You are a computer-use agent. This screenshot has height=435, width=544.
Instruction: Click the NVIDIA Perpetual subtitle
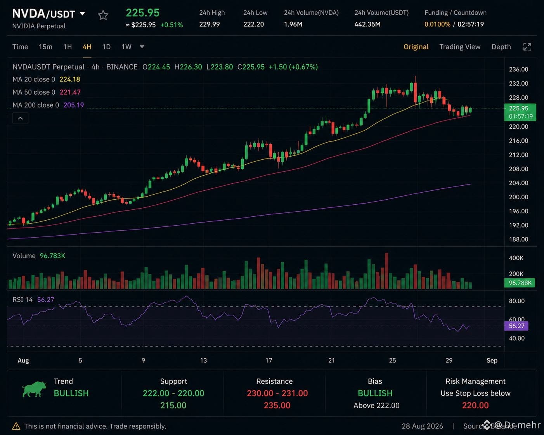pos(39,26)
